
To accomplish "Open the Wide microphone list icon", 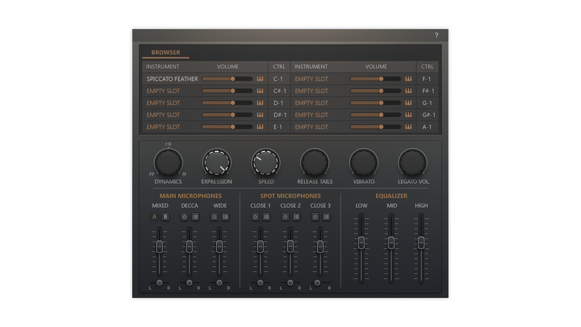I will pos(225,217).
